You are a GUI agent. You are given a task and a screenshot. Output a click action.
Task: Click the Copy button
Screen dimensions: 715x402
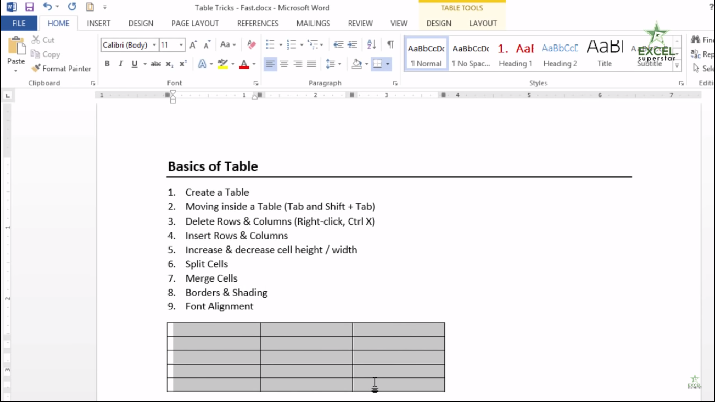(45, 54)
